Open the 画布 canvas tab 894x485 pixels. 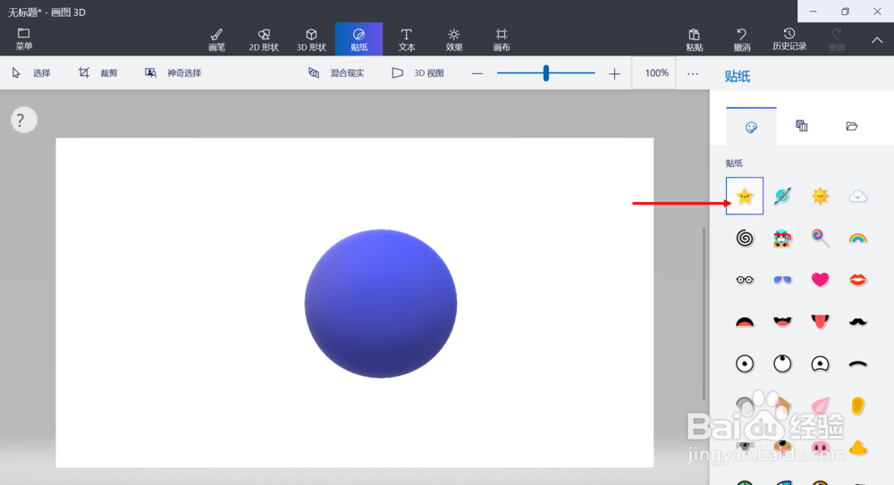pyautogui.click(x=502, y=39)
